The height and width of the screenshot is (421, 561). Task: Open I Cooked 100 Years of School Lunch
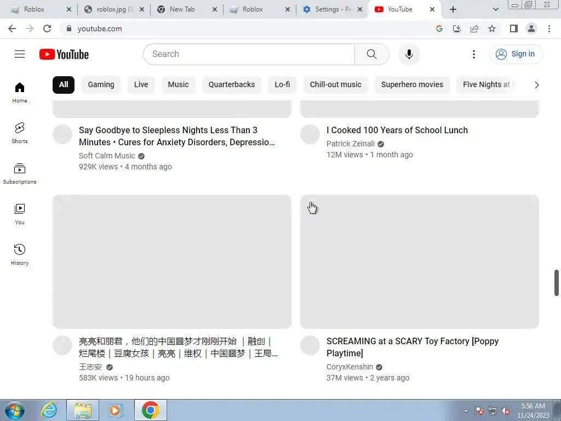(397, 130)
